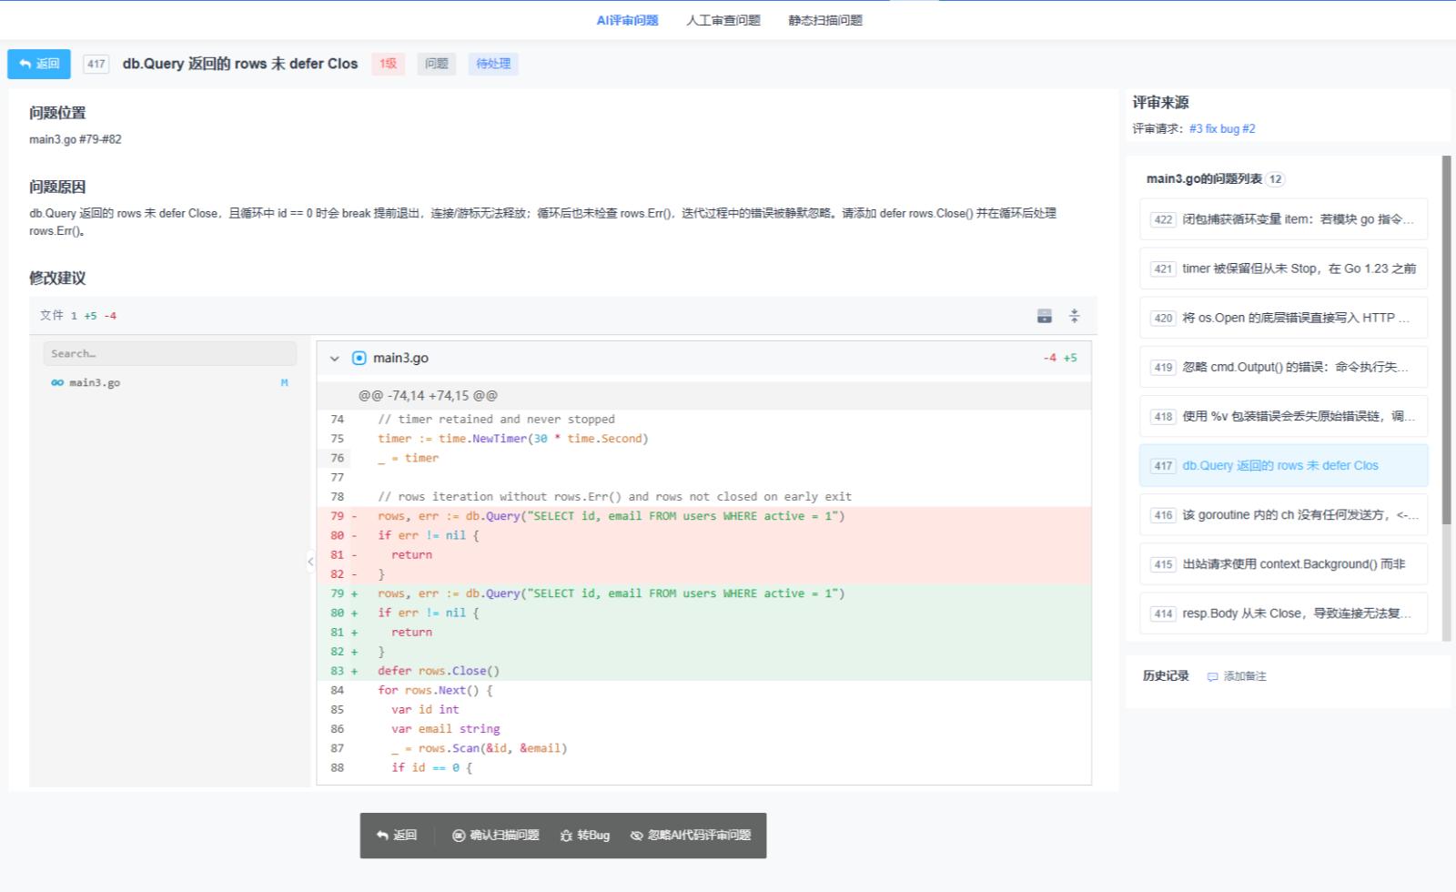Open the 静态扫描问题 tab
The height and width of the screenshot is (892, 1456).
[825, 20]
